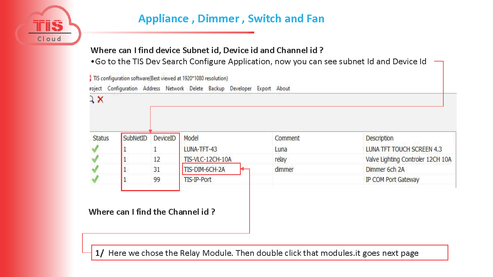The image size is (493, 277).
Task: Select the TIS-DIM-6CH-2A model cell
Action: (205, 169)
